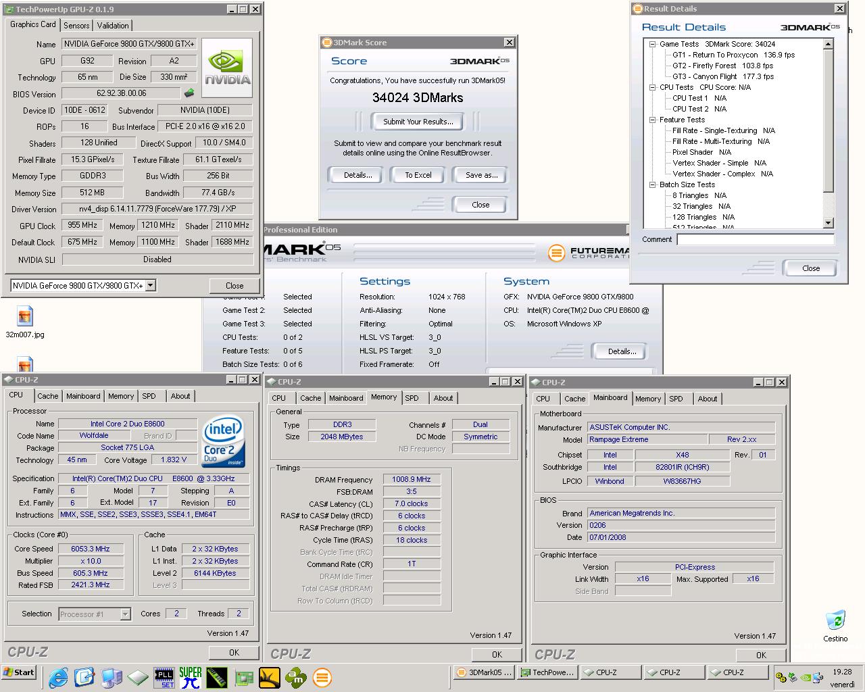Image resolution: width=865 pixels, height=692 pixels.
Task: Open Memory tab in CPU-Z Mainboard window
Action: (x=648, y=399)
